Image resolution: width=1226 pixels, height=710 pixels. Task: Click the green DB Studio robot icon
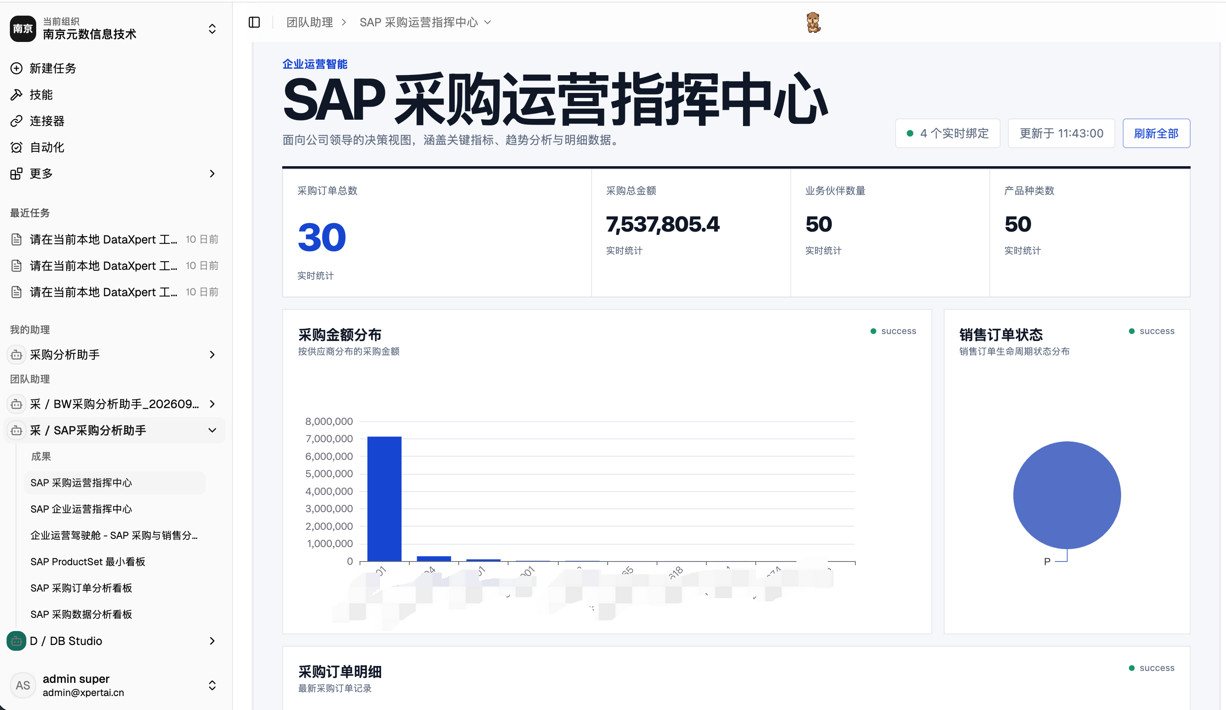pyautogui.click(x=16, y=640)
